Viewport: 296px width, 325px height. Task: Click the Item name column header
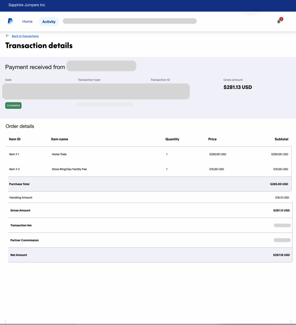coord(59,139)
